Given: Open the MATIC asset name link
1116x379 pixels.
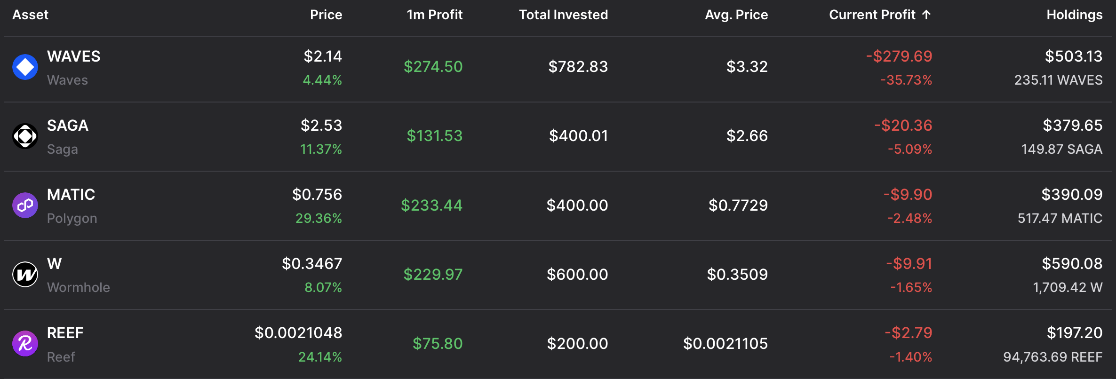Looking at the screenshot, I should coord(71,195).
